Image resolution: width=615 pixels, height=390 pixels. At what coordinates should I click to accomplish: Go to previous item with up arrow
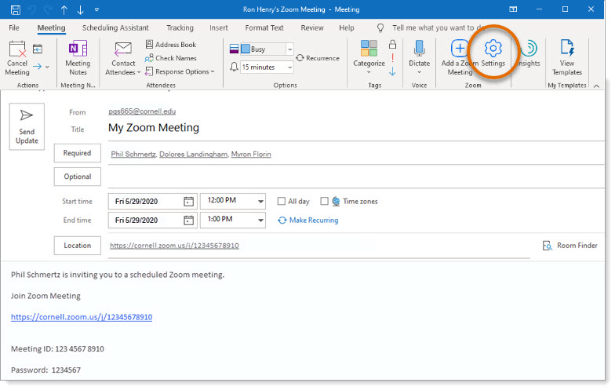coord(64,9)
